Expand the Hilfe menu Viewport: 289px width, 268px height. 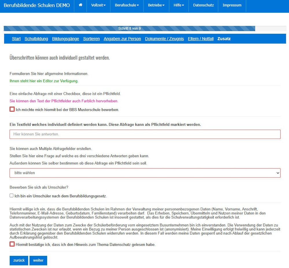coord(179,5)
